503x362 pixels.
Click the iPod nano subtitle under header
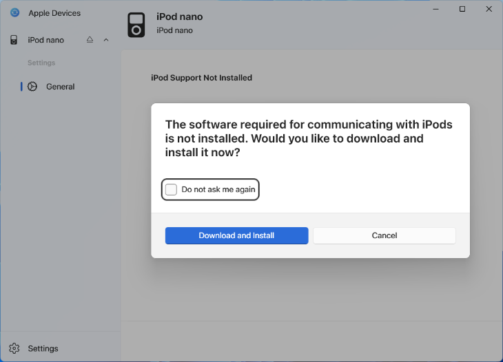pos(174,30)
